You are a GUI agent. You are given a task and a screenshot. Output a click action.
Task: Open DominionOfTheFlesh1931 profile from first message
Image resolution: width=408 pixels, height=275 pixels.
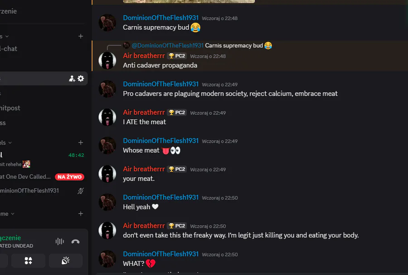[161, 18]
